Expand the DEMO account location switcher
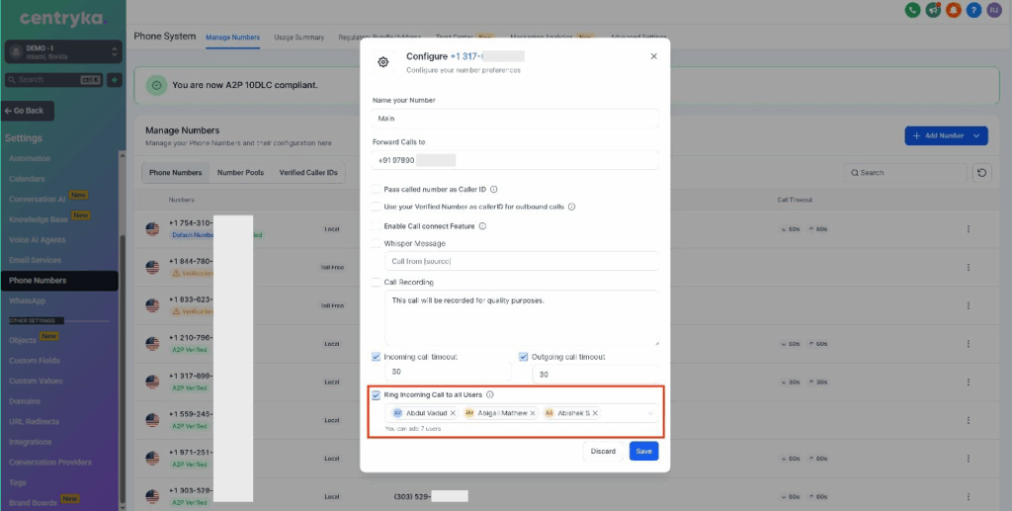Screen dimensions: 1012x511 point(114,51)
